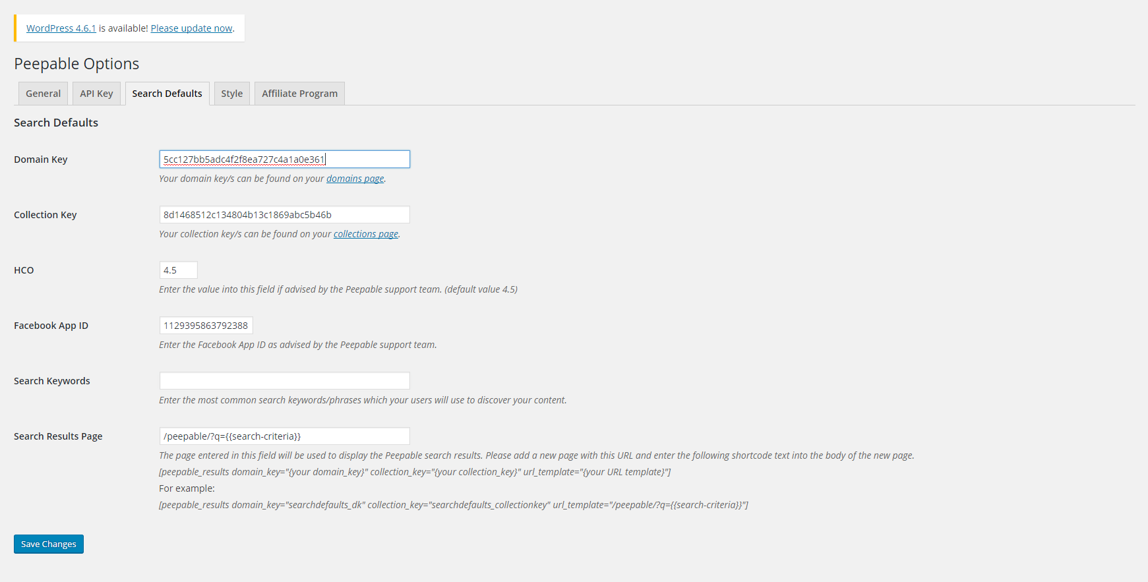The width and height of the screenshot is (1148, 582).
Task: Open the Style tab
Action: 232,94
